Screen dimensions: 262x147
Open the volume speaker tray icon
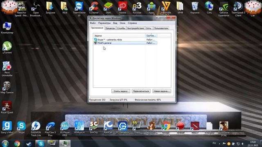pos(243,144)
